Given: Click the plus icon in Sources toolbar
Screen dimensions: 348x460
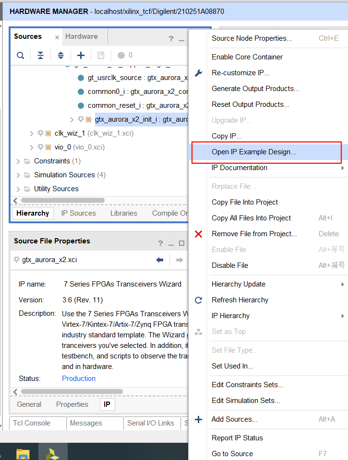Looking at the screenshot, I should pyautogui.click(x=81, y=56).
